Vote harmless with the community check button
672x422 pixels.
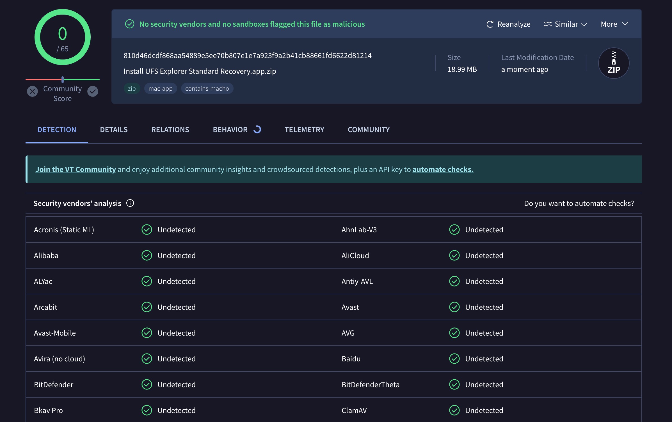tap(93, 91)
